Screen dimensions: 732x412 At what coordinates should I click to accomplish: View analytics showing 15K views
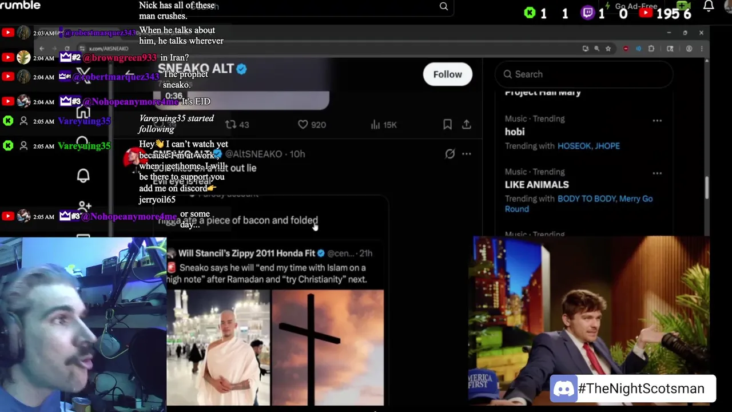point(384,125)
